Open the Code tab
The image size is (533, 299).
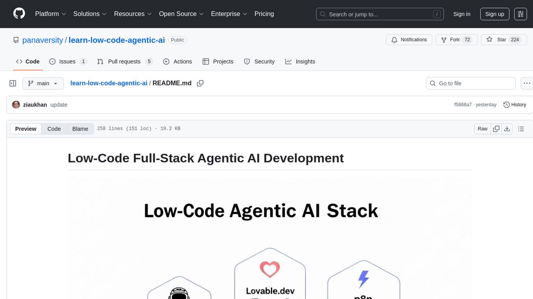coord(28,61)
